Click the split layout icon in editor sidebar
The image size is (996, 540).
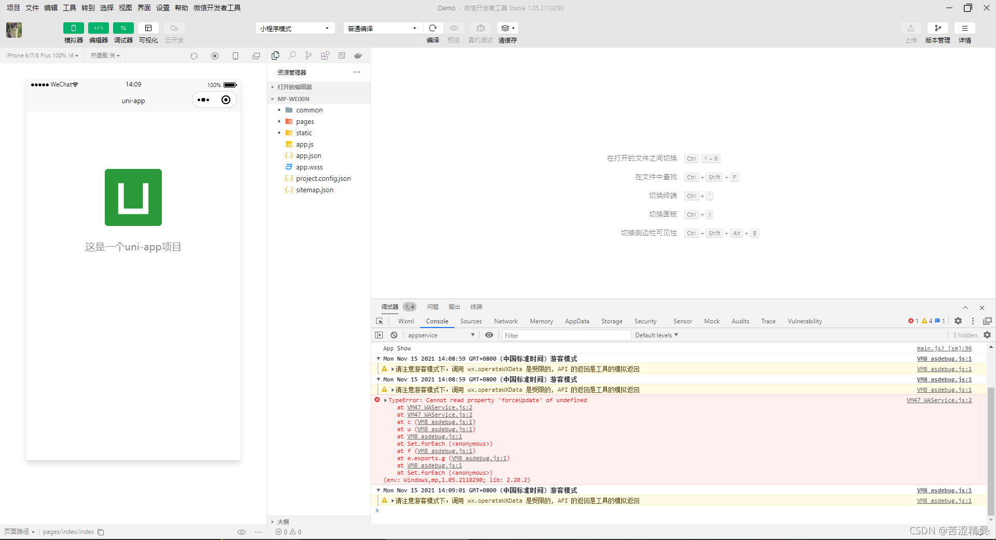(x=342, y=55)
